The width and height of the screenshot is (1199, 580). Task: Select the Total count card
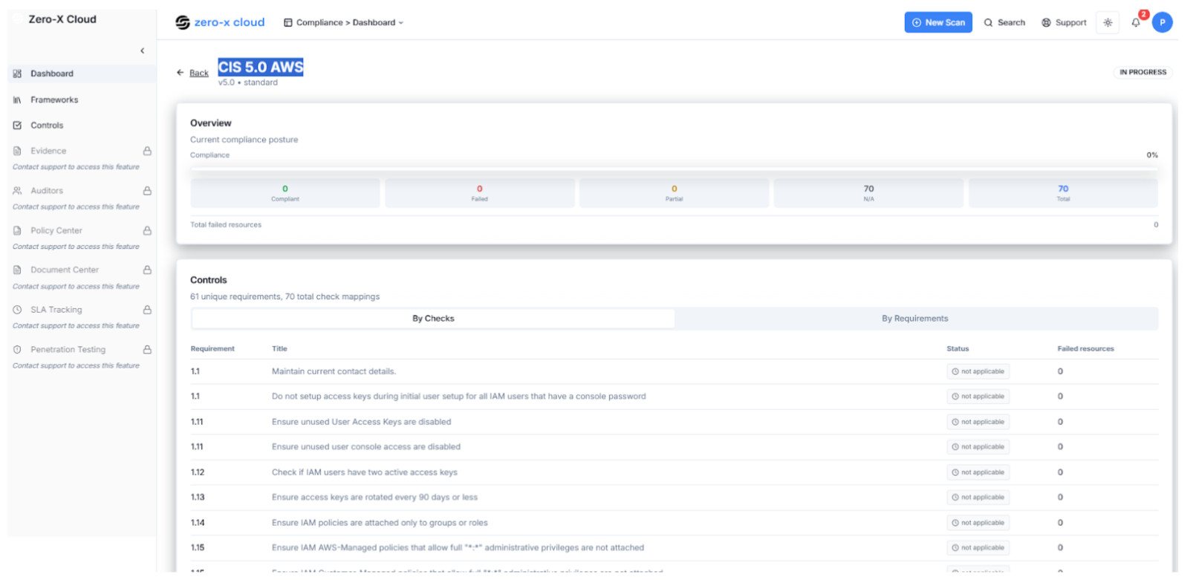1063,193
